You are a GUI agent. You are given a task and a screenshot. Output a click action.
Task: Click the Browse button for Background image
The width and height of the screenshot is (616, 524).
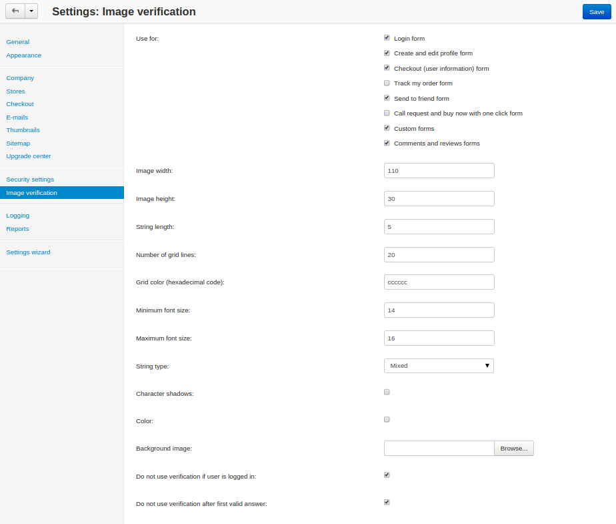[x=514, y=449]
